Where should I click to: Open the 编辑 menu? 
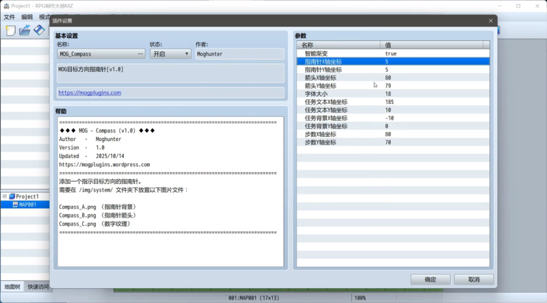pyautogui.click(x=27, y=17)
